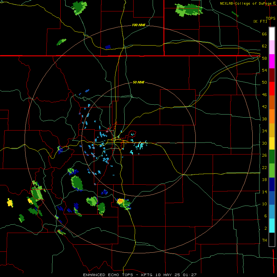The width and height of the screenshot is (277, 277).
Task: Click the "TOPS" legend title
Action: coord(271,18)
